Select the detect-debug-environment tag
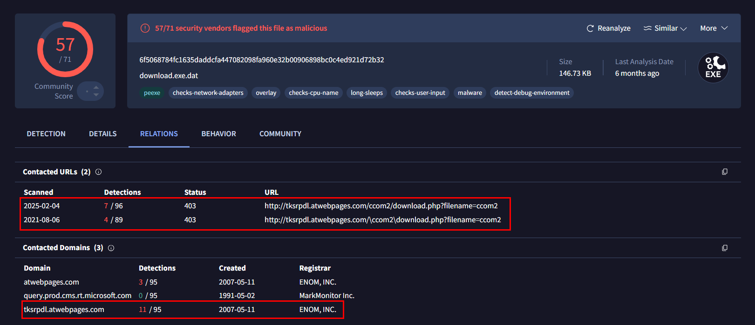Viewport: 755px width, 325px height. pos(531,93)
